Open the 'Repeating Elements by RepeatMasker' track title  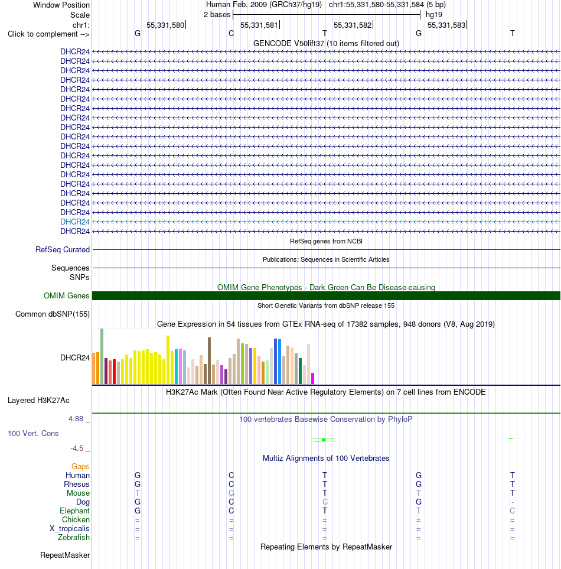pyautogui.click(x=326, y=547)
